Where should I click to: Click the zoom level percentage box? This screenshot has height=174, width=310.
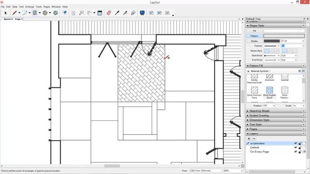point(233,171)
